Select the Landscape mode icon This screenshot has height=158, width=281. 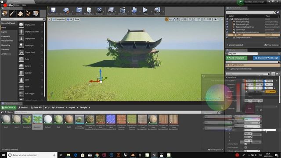(x=20, y=14)
